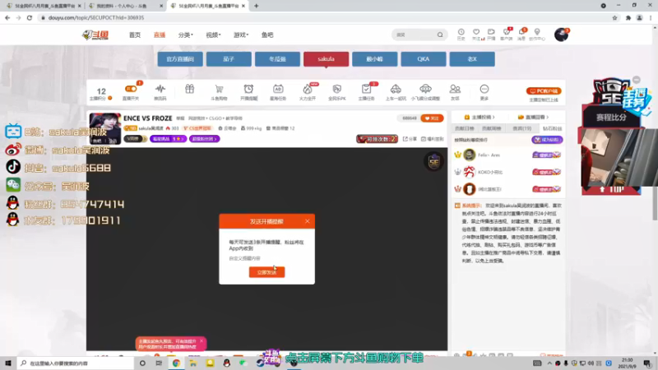Viewport: 658px width, 370px height.
Task: Open the 可抽次数 lottery badge
Action: point(377,139)
